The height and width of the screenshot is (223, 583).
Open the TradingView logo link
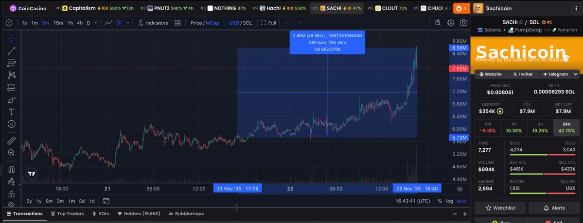(32, 174)
